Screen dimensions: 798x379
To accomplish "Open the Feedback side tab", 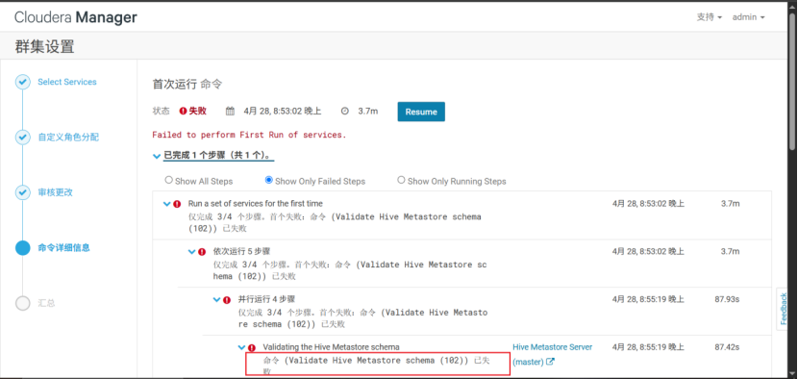I will 784,309.
